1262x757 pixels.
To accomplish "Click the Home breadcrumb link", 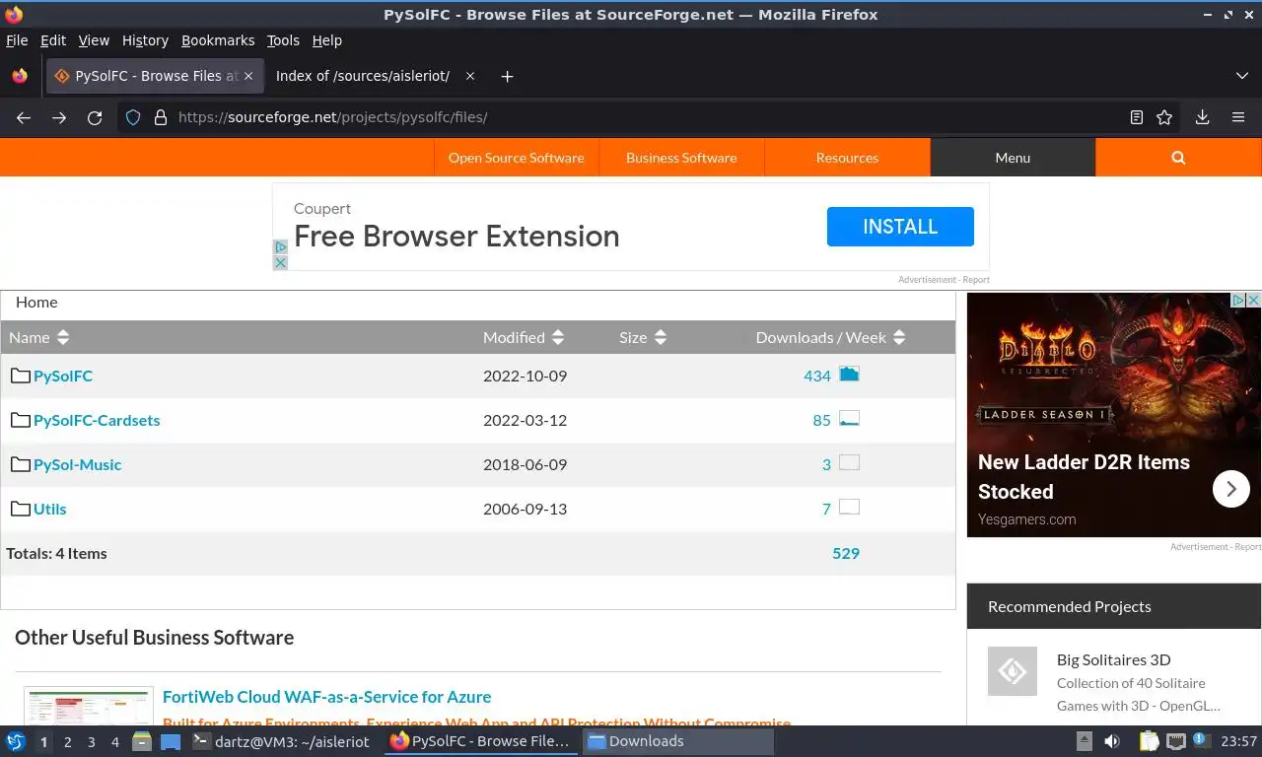I will pos(36,303).
